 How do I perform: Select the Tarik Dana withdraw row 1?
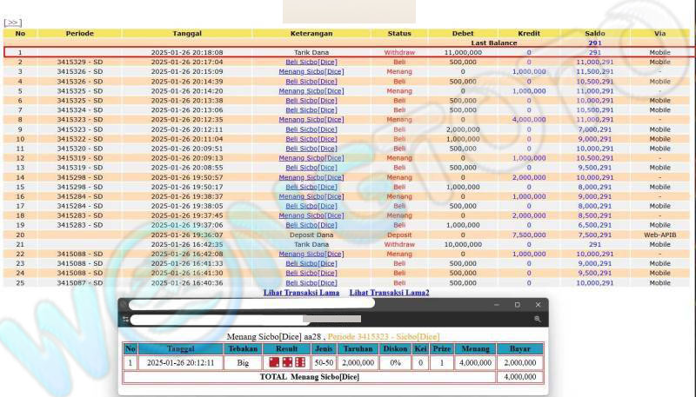point(311,52)
